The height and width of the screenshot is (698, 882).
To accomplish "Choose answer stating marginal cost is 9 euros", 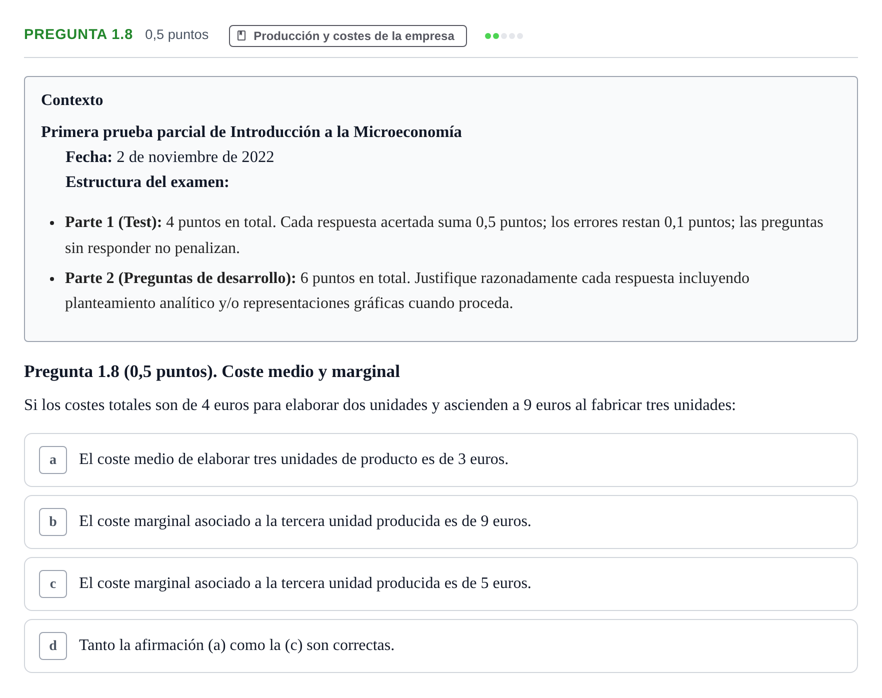I will [441, 522].
